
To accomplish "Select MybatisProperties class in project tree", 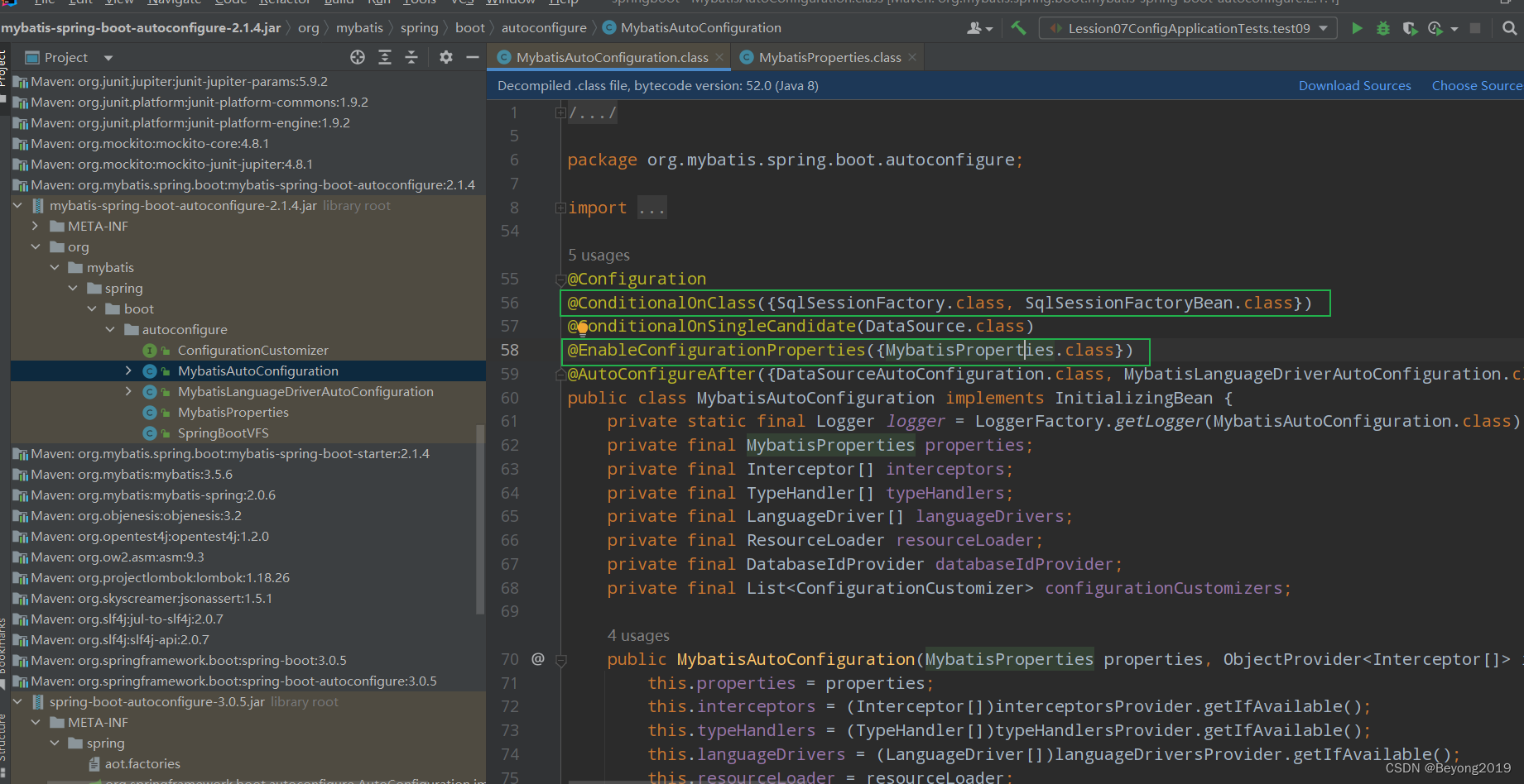I will tap(233, 412).
